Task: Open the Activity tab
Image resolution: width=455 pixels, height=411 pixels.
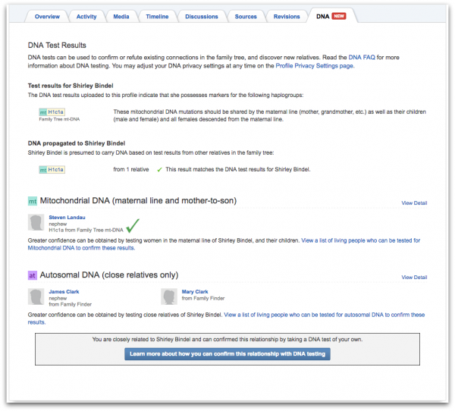Action: coord(86,17)
